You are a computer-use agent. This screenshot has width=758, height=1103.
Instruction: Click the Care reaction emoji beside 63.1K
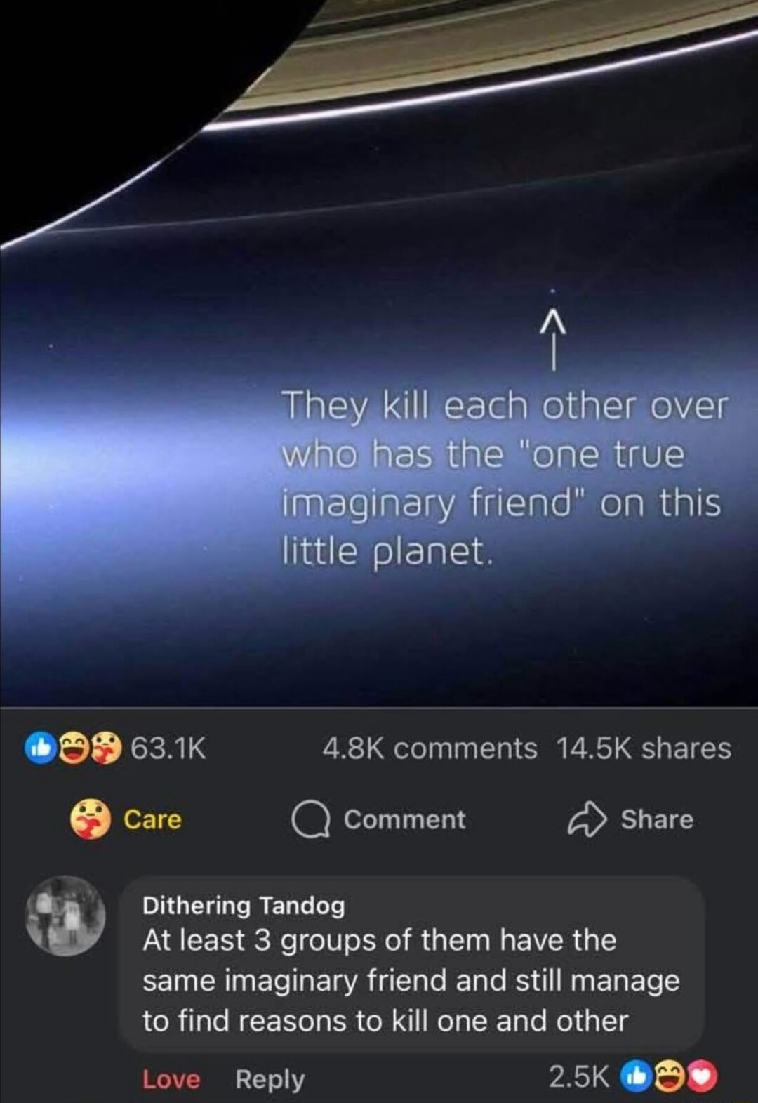pos(106,748)
